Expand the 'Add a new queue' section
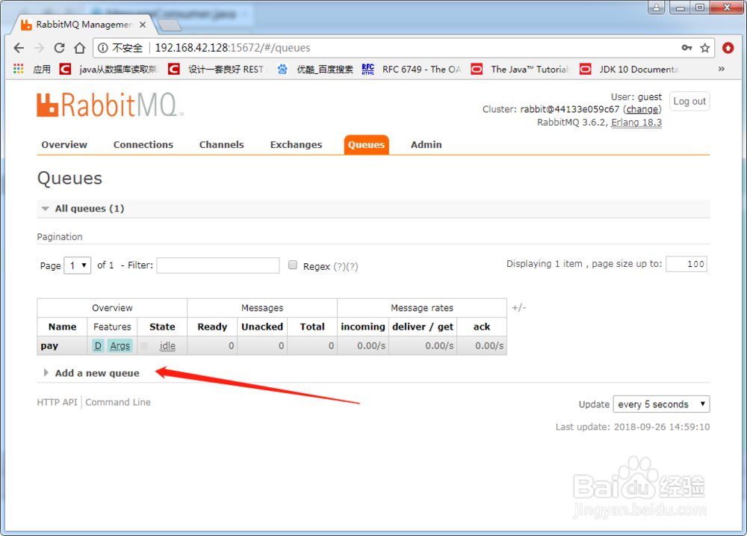This screenshot has width=747, height=536. (96, 373)
